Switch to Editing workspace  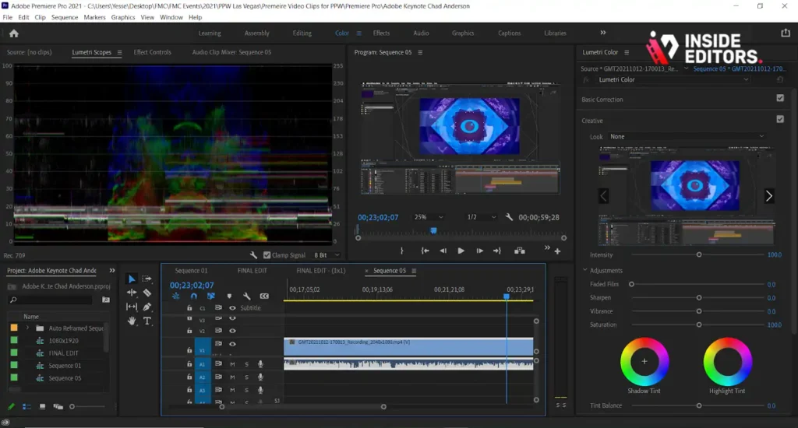coord(302,33)
